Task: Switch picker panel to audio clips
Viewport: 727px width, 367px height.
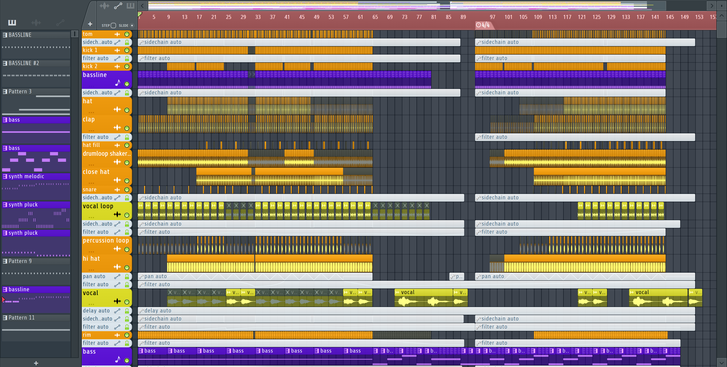Action: (36, 22)
